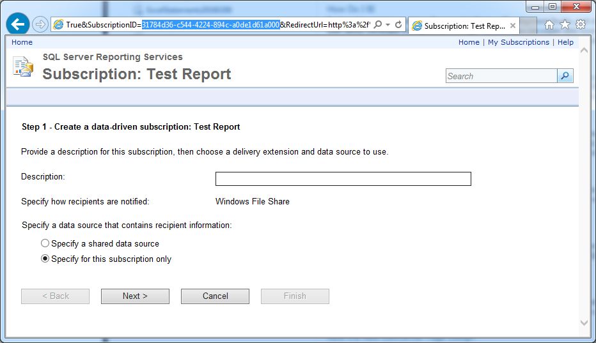This screenshot has width=596, height=343.
Task: Click the disabled Finish button
Action: click(295, 296)
